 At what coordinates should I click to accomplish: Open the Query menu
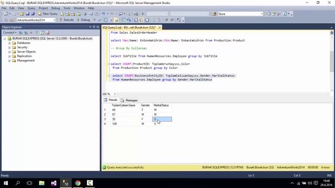coord(31,8)
